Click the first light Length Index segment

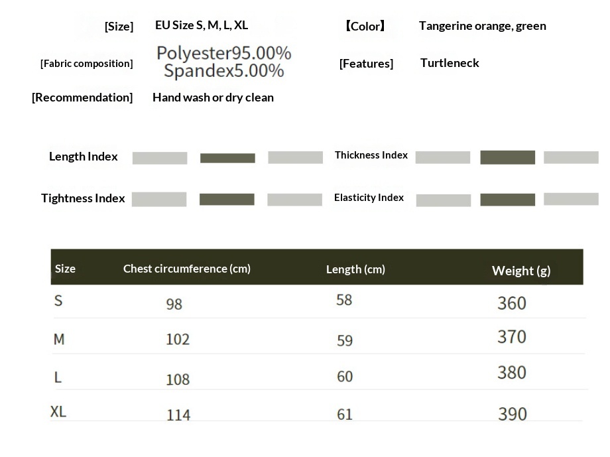[160, 158]
